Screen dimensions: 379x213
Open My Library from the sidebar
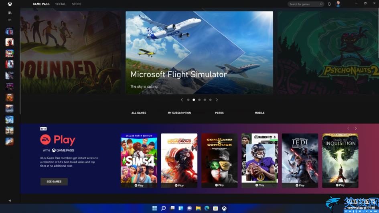coord(10,12)
